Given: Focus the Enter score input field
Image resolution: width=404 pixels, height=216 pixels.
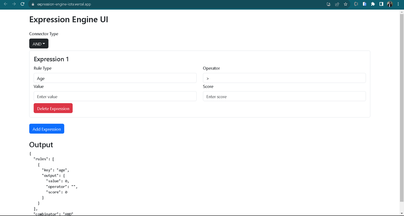Looking at the screenshot, I should point(284,96).
